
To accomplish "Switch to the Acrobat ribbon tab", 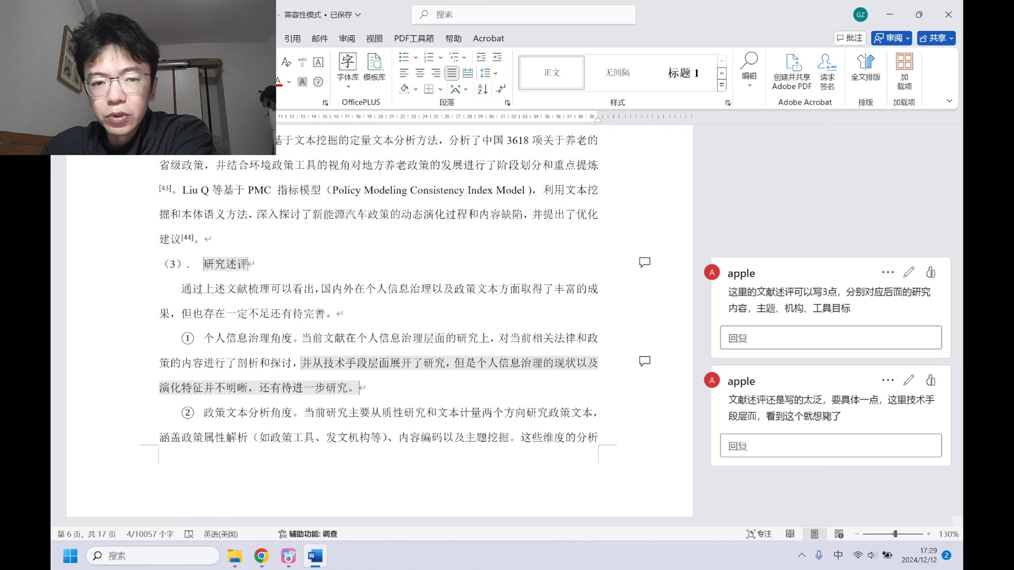I will click(488, 38).
